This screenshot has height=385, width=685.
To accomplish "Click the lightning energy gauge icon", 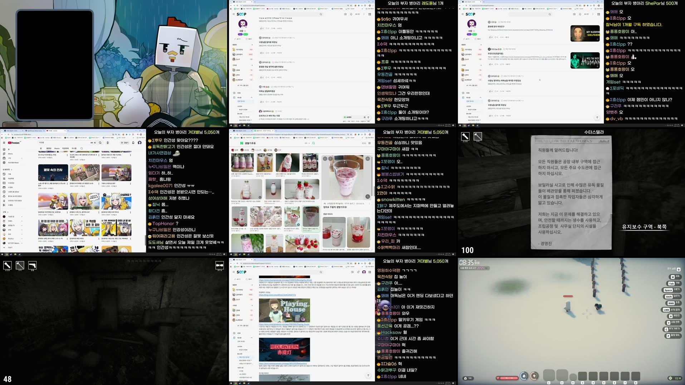I will tap(534, 376).
